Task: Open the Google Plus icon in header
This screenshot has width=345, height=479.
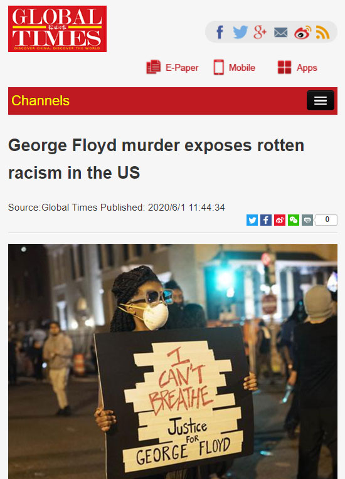Action: pyautogui.click(x=260, y=32)
